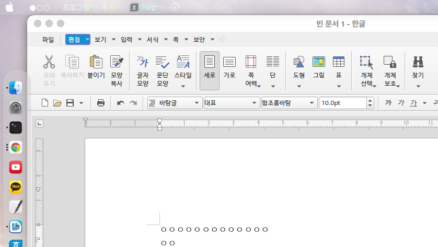Click the Cut (오려두기) scissors icon

(x=49, y=62)
